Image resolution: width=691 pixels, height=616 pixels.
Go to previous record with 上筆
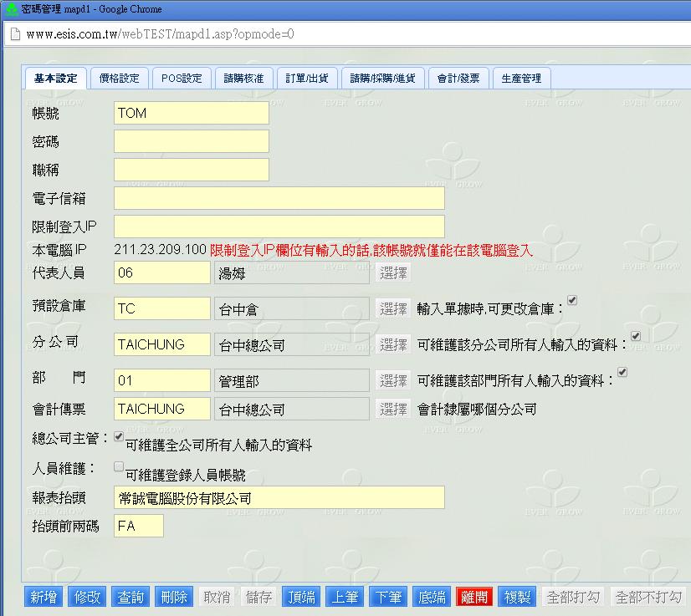[344, 597]
